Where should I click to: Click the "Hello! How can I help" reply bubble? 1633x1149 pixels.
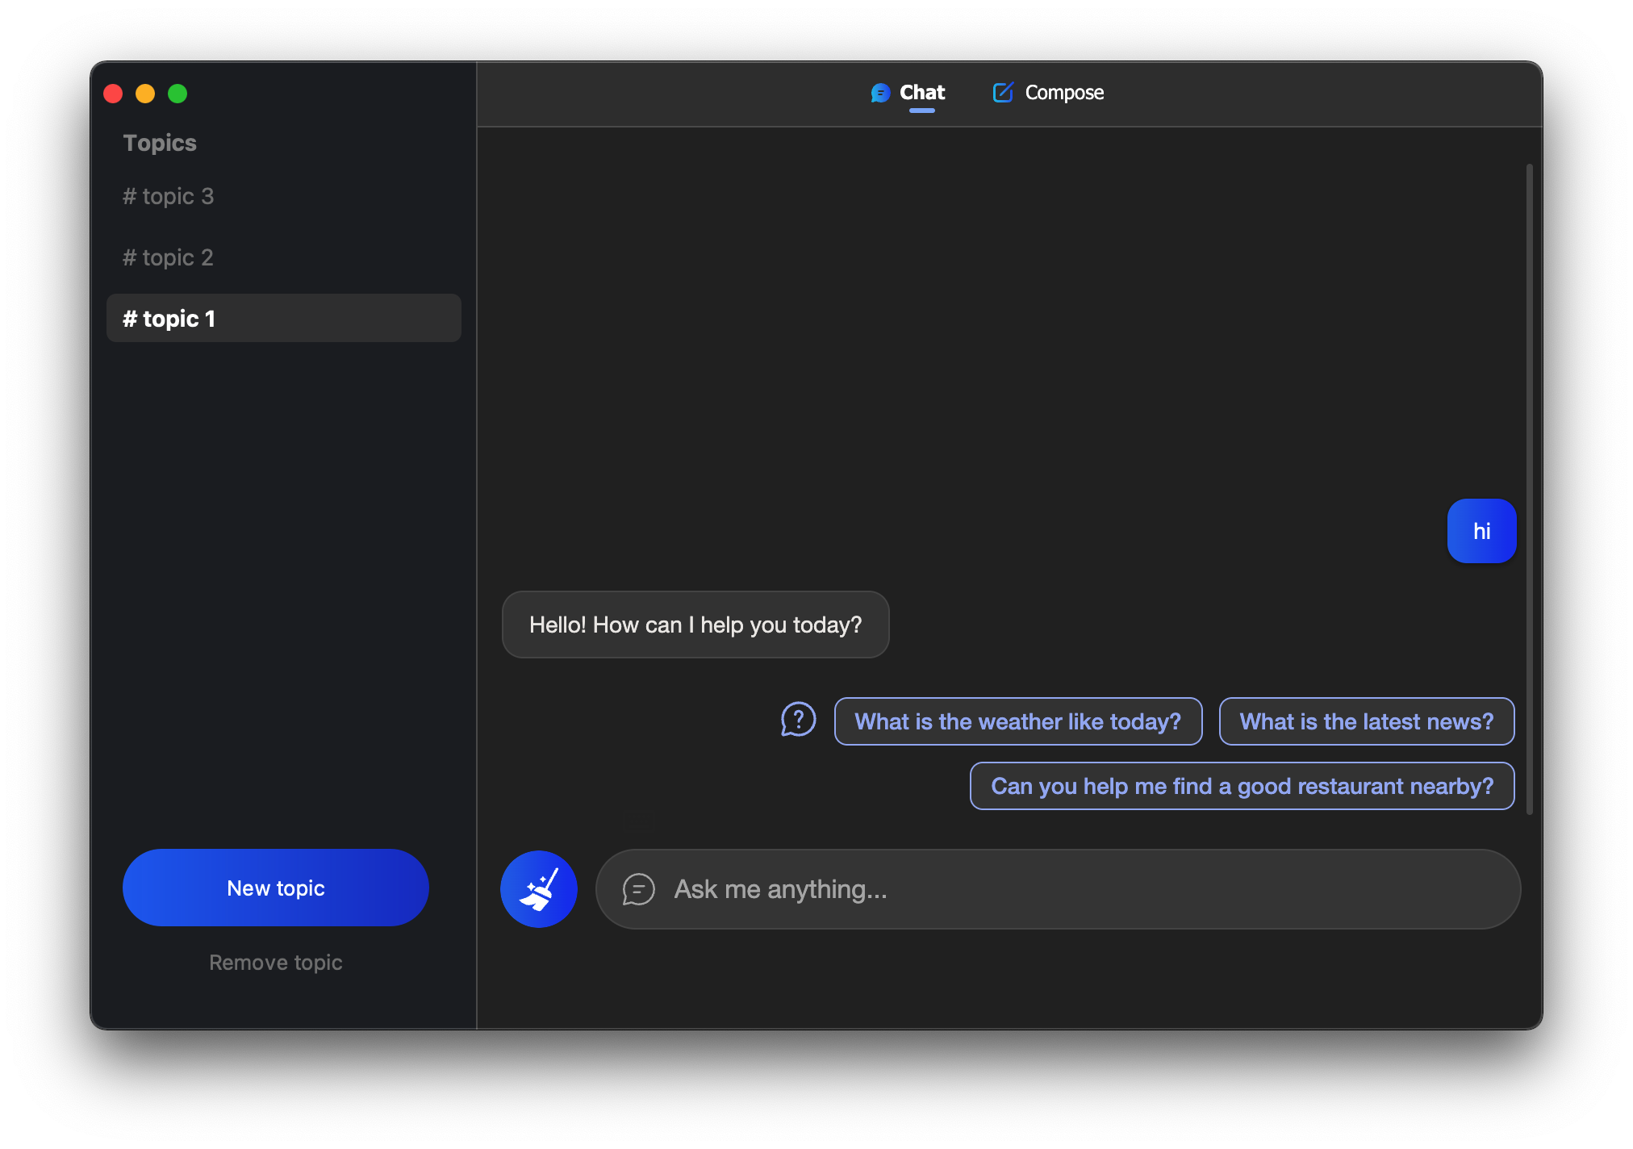click(x=695, y=625)
